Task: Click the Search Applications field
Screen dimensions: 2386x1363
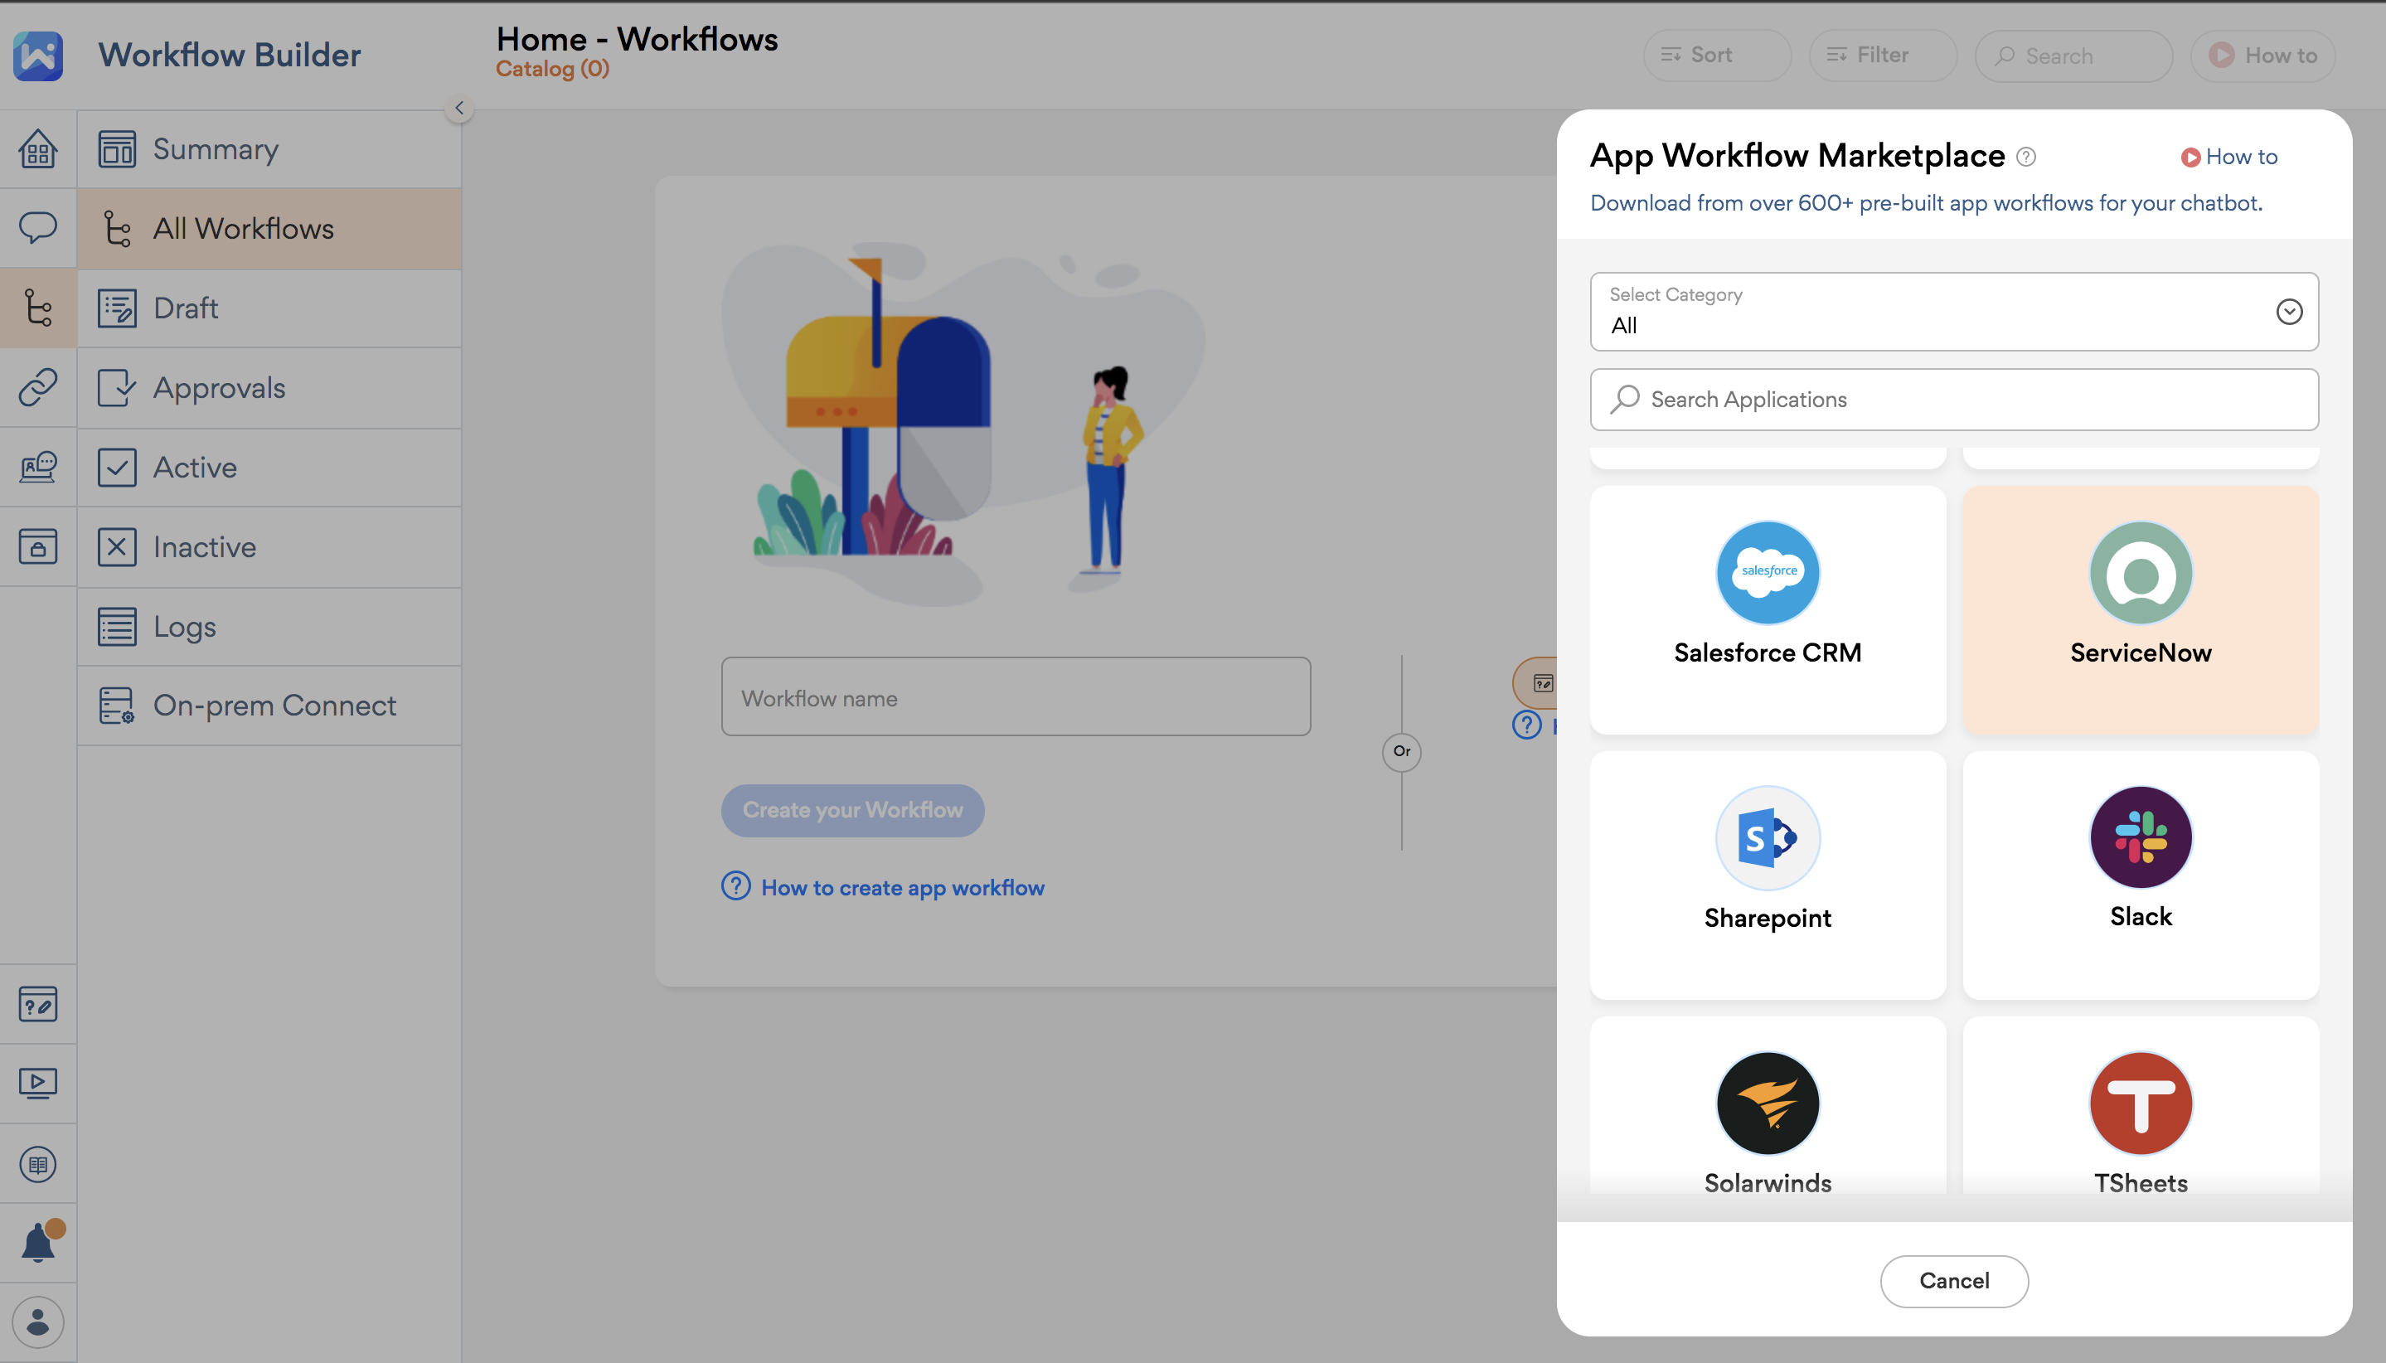Action: point(1953,400)
